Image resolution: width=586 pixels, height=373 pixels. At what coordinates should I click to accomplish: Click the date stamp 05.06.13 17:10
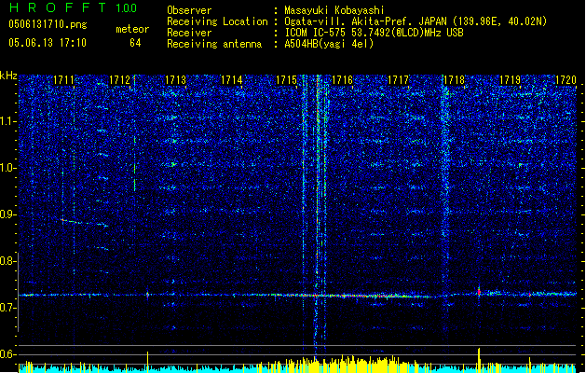click(x=48, y=43)
